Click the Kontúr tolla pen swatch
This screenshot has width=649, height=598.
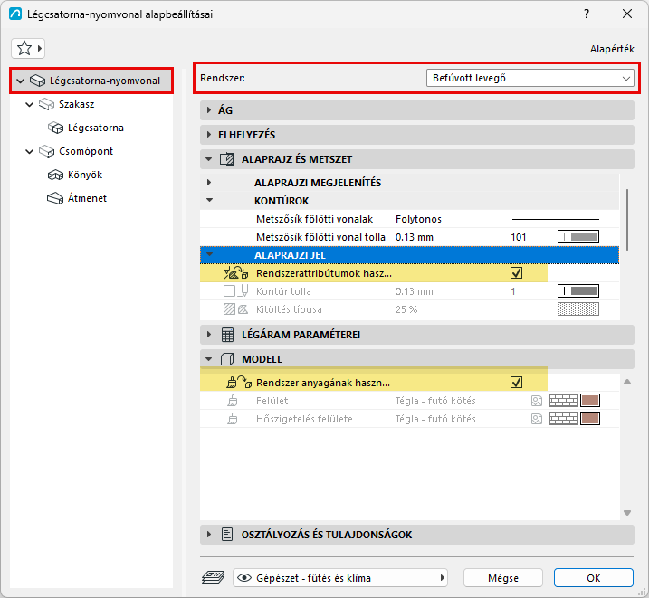click(x=578, y=291)
